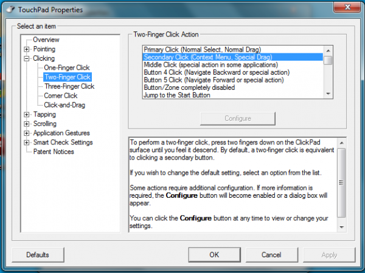The height and width of the screenshot is (273, 365).
Task: Expand the Scrolling tree node
Action: (x=27, y=124)
